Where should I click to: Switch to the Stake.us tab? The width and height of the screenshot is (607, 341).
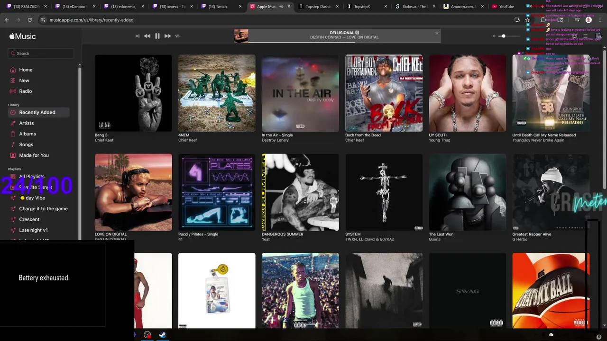point(414,7)
